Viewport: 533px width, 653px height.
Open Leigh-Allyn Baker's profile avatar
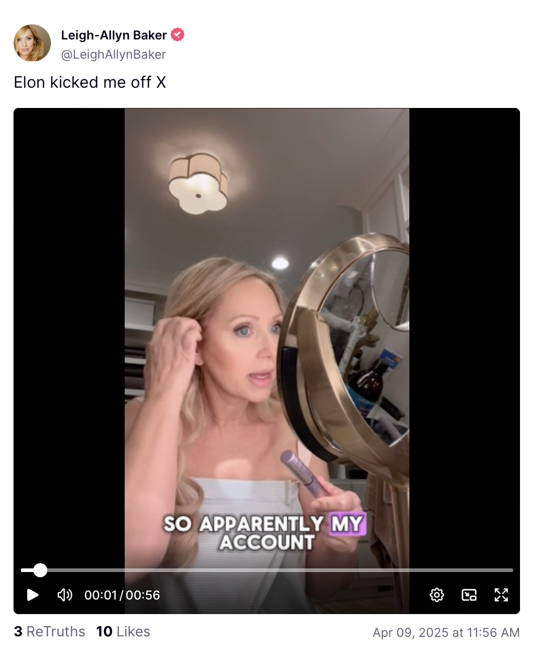32,43
